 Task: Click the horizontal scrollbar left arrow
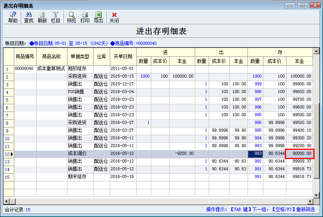pos(7,201)
